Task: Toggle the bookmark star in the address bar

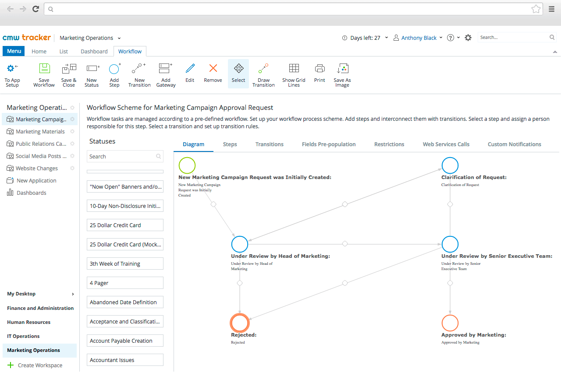Action: pos(536,8)
